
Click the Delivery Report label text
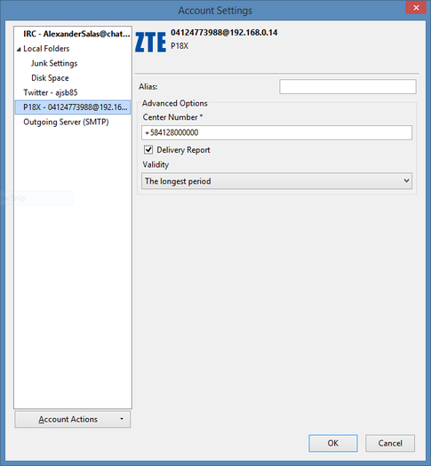(183, 150)
